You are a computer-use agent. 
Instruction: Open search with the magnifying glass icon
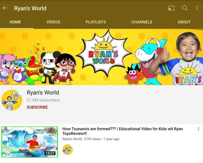[x=185, y=8]
